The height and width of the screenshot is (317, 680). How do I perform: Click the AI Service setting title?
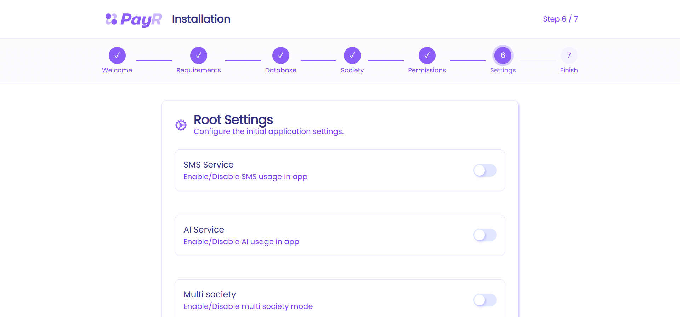[x=204, y=230]
